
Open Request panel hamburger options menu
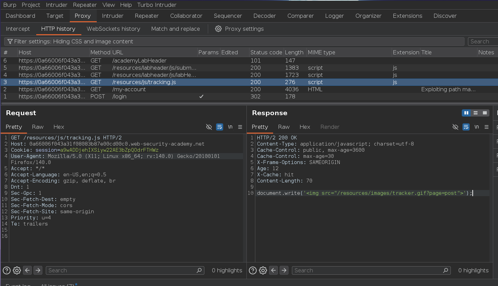tap(240, 127)
